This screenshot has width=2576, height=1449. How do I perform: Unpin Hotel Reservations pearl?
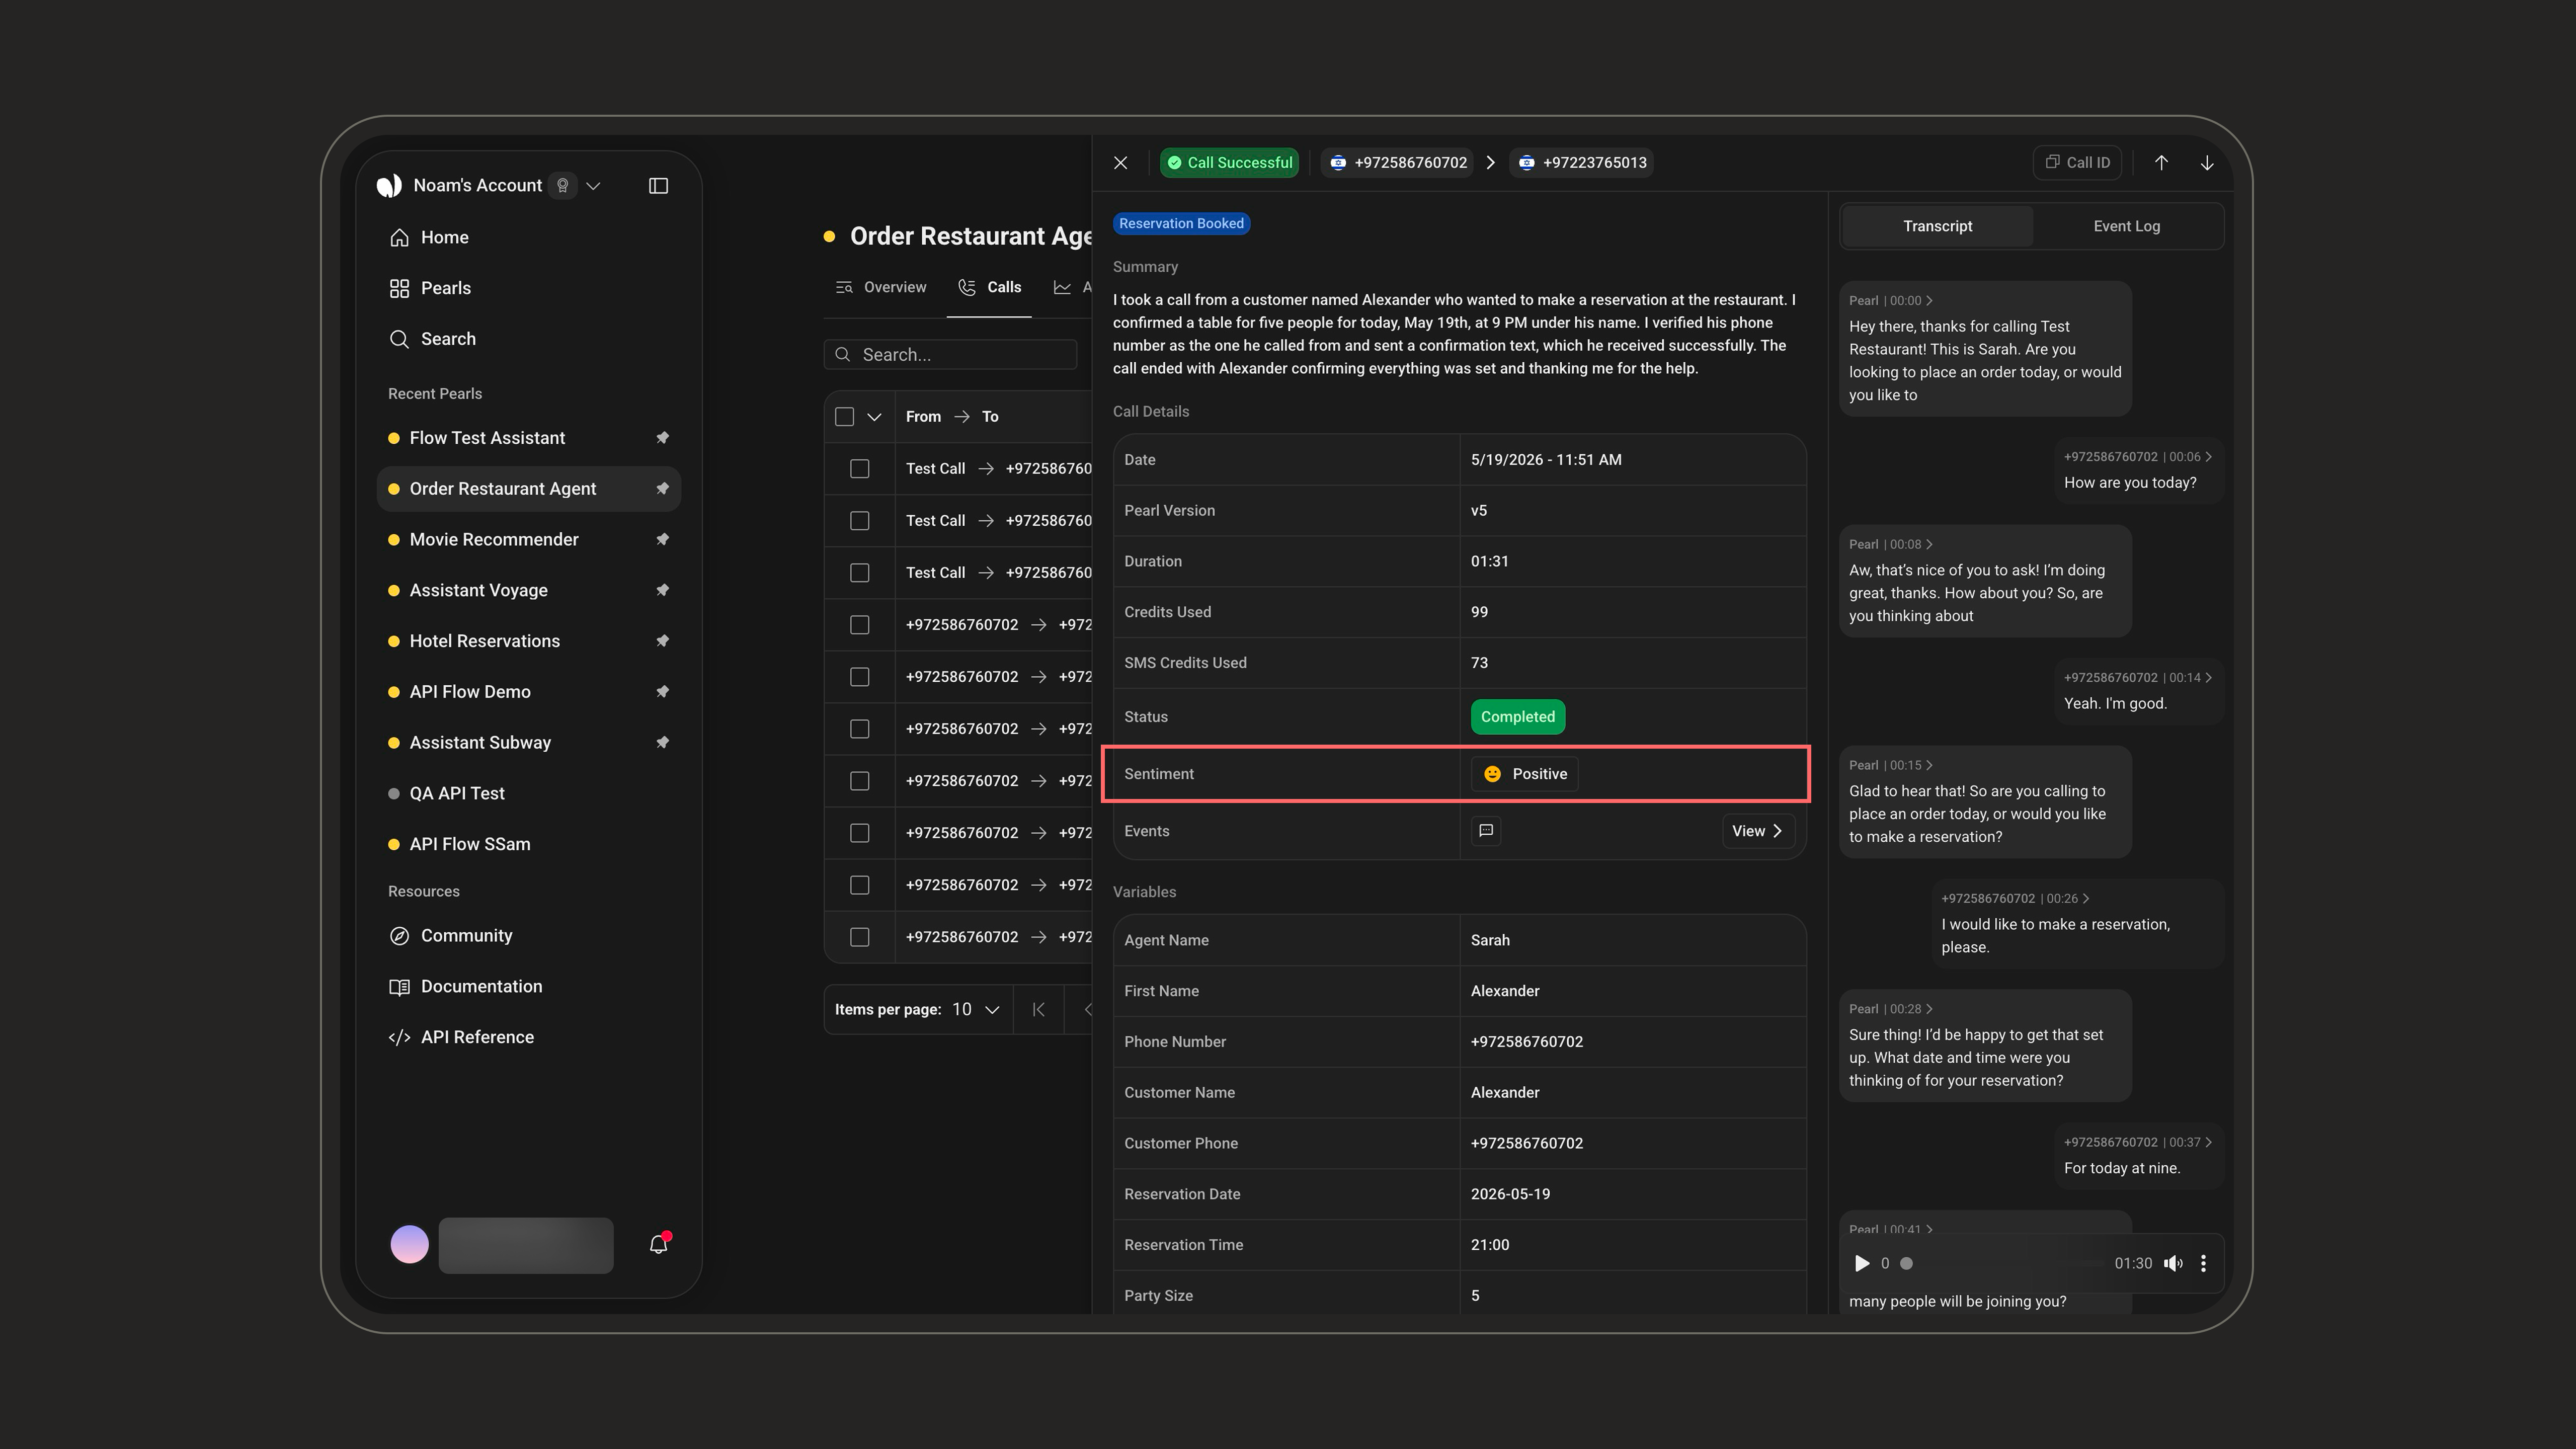click(x=662, y=641)
